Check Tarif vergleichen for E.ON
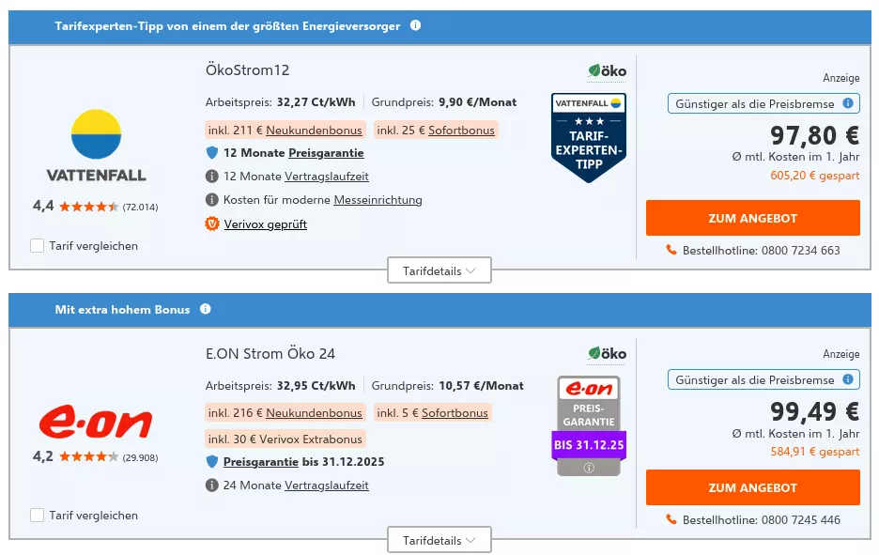 pyautogui.click(x=37, y=516)
